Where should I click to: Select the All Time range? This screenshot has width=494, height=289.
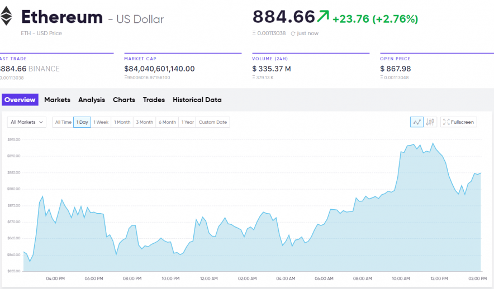tap(63, 122)
